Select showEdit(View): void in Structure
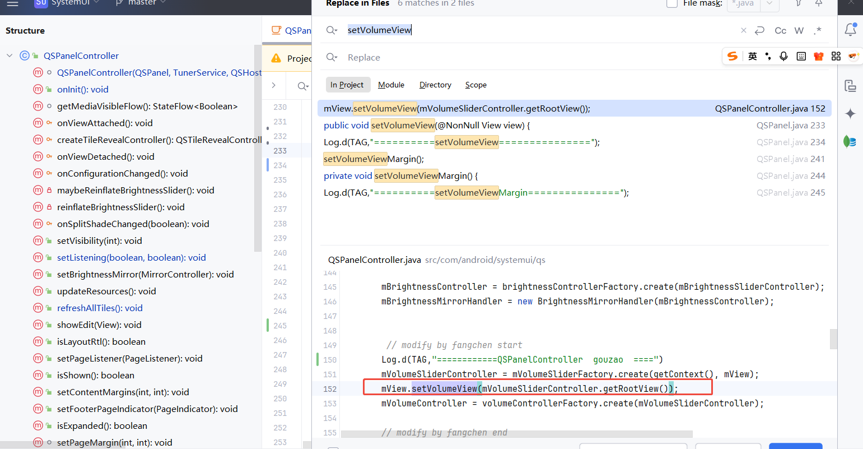The height and width of the screenshot is (449, 863). click(99, 325)
